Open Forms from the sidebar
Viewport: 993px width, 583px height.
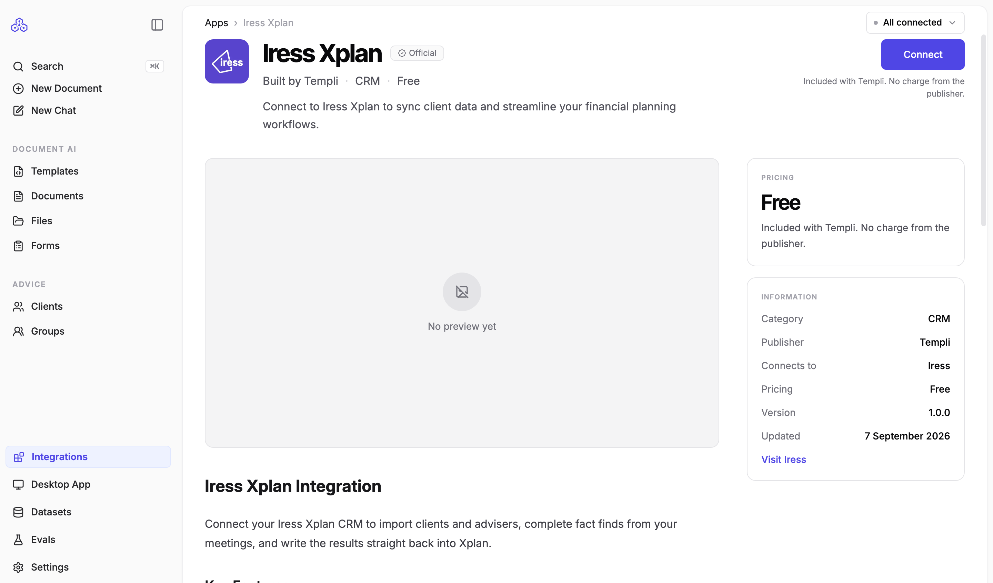point(88,246)
